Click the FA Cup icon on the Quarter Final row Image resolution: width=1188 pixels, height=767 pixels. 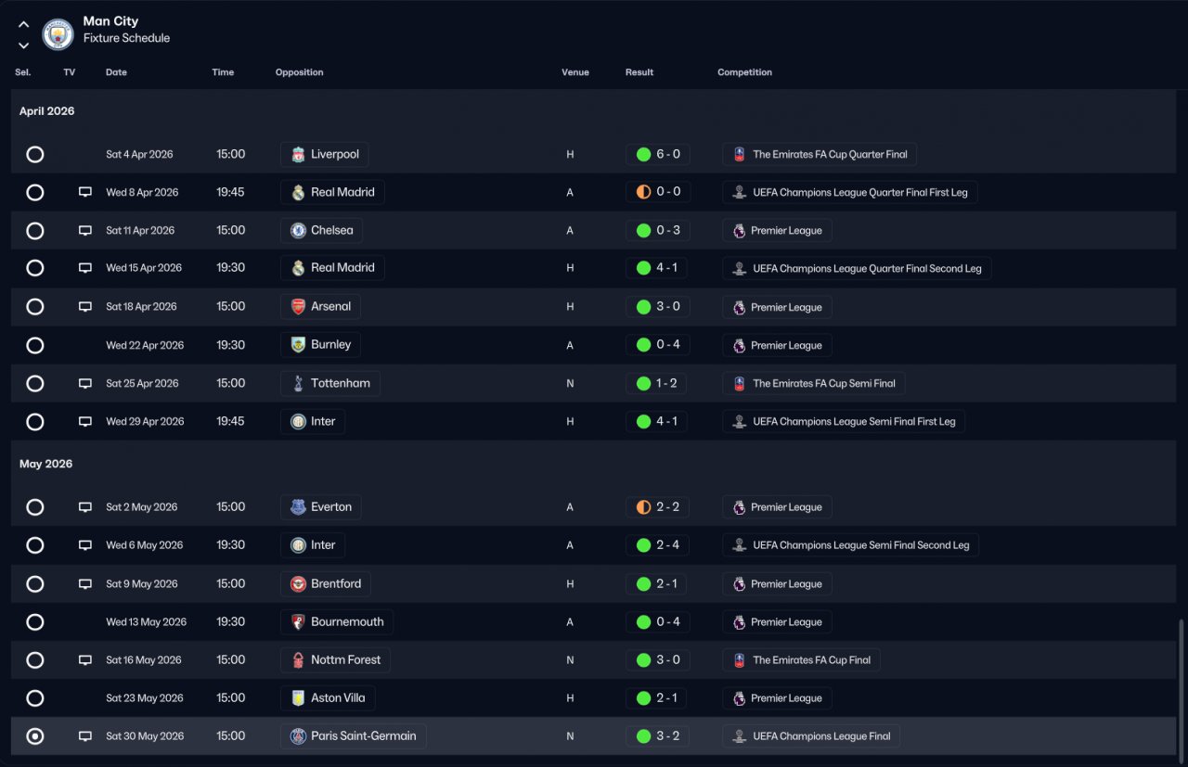739,154
